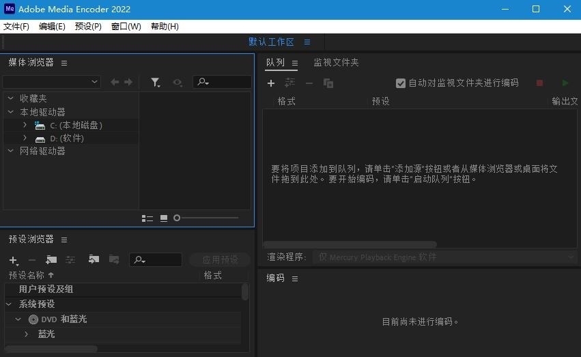
Task: Expand the D: (软件) drive node
Action: (25, 138)
